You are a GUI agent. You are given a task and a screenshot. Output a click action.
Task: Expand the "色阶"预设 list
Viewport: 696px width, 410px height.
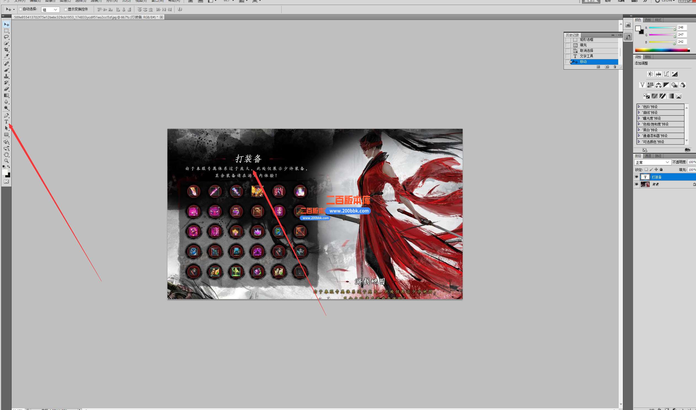tap(639, 107)
